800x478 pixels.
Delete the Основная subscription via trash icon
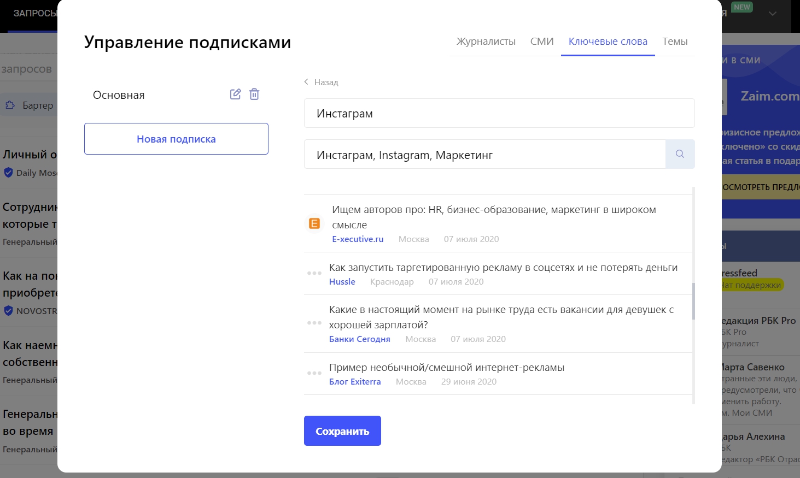tap(254, 94)
